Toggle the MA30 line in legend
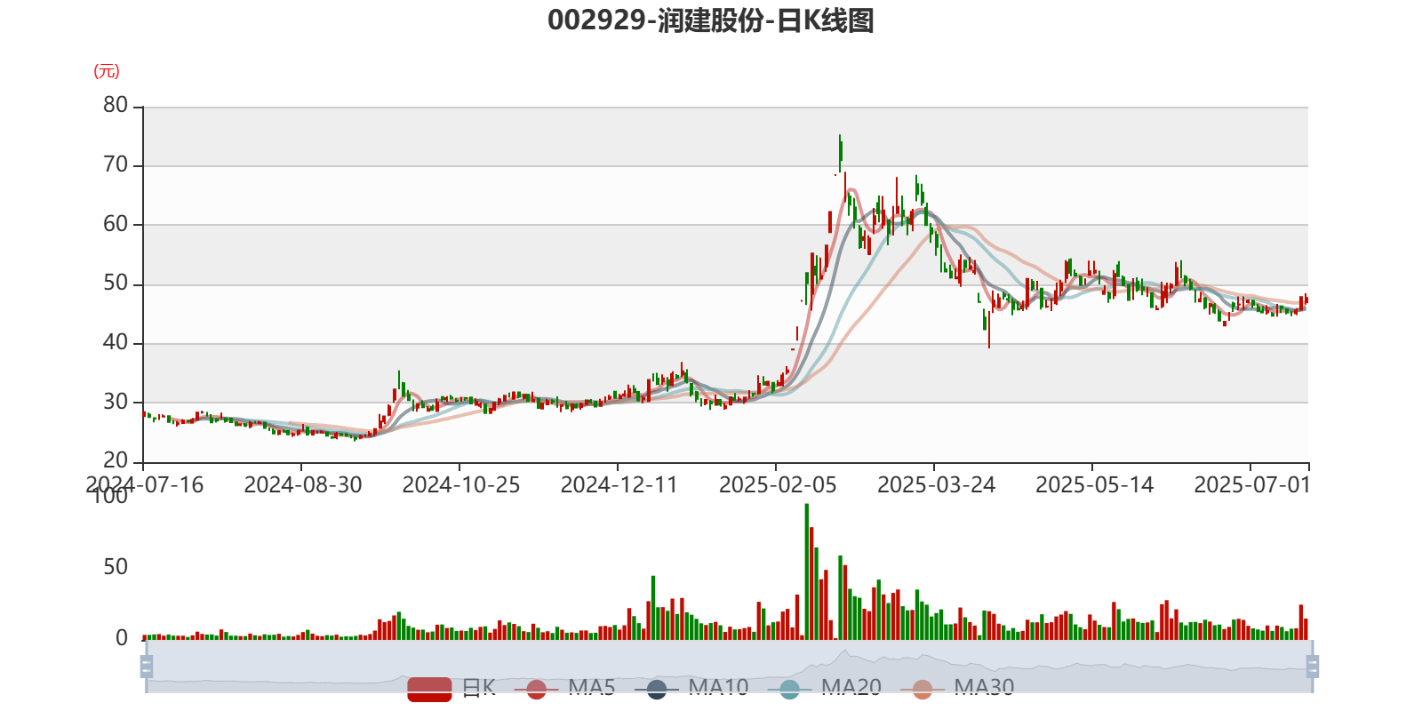The height and width of the screenshot is (711, 1422). [957, 688]
